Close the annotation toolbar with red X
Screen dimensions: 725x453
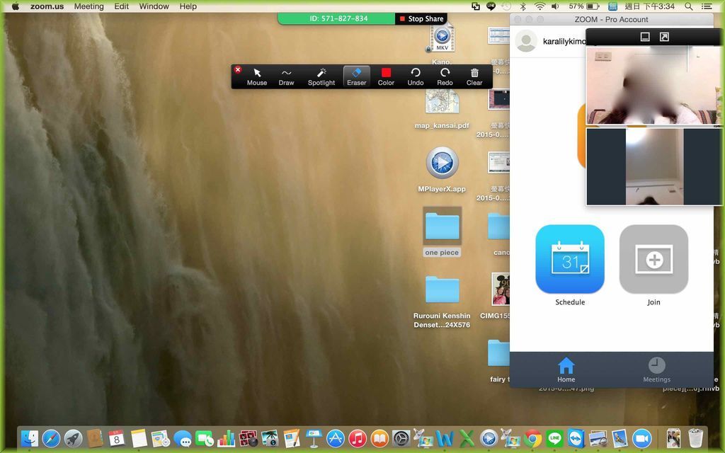pyautogui.click(x=238, y=70)
